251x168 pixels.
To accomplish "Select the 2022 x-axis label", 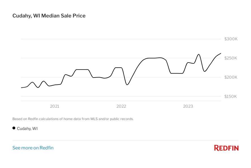I will coord(121,106).
